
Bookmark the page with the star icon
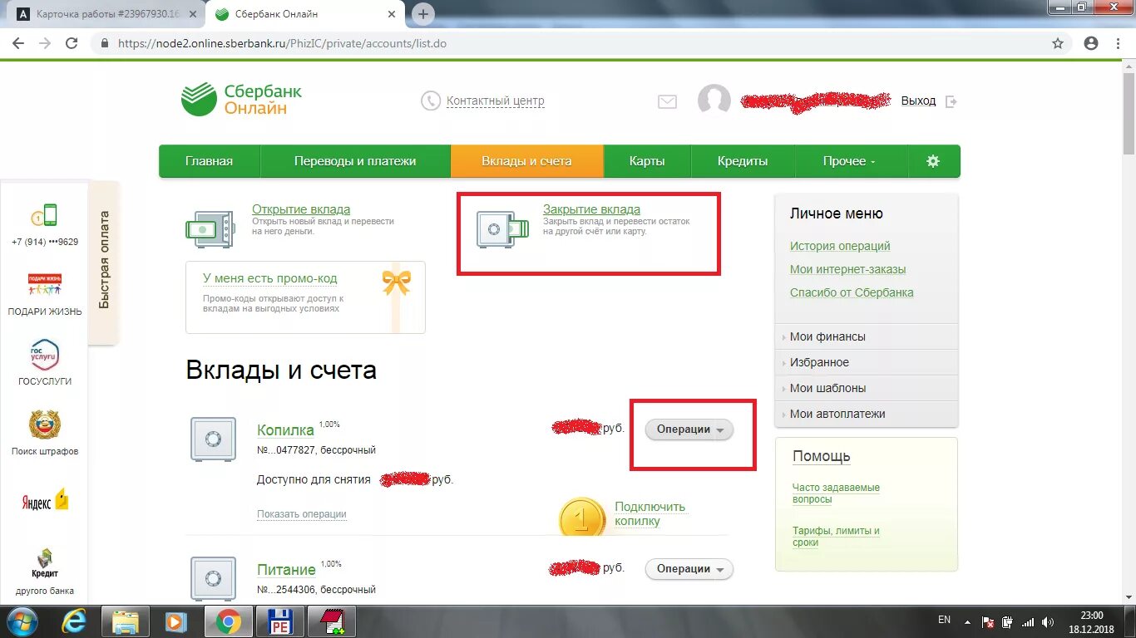1058,43
